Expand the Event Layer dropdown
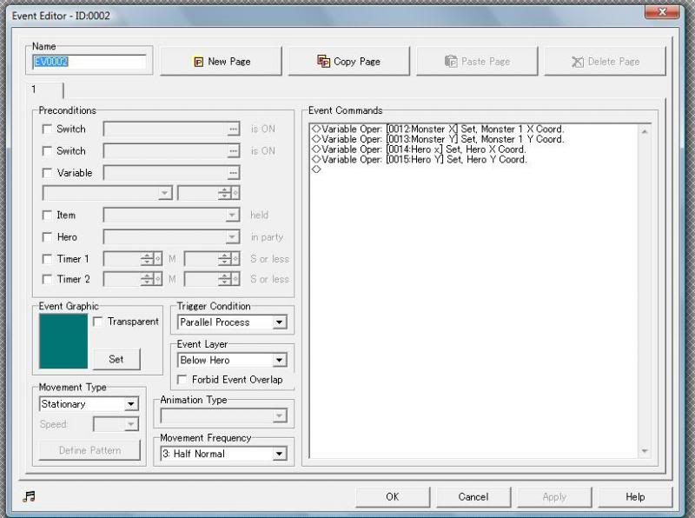This screenshot has width=695, height=518. click(x=279, y=360)
